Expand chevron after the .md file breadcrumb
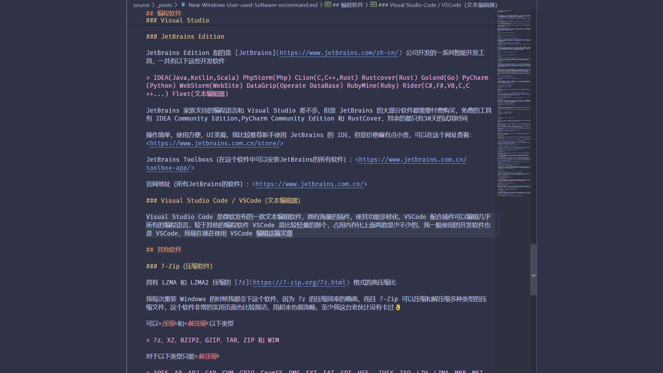The width and height of the screenshot is (663, 373). pos(321,5)
